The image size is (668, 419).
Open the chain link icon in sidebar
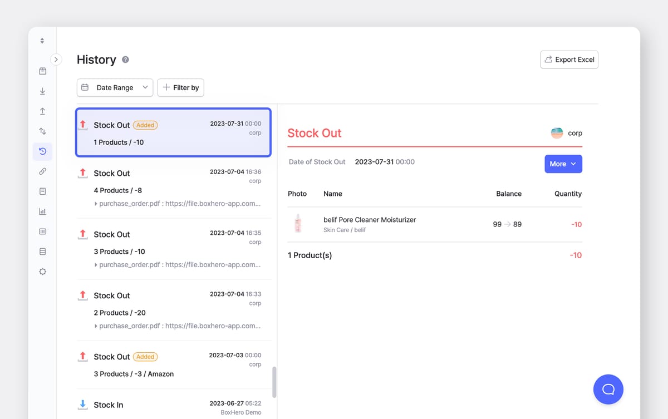click(42, 171)
